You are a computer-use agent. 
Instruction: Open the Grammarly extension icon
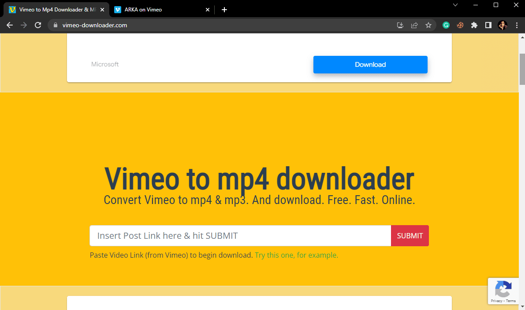coord(446,25)
